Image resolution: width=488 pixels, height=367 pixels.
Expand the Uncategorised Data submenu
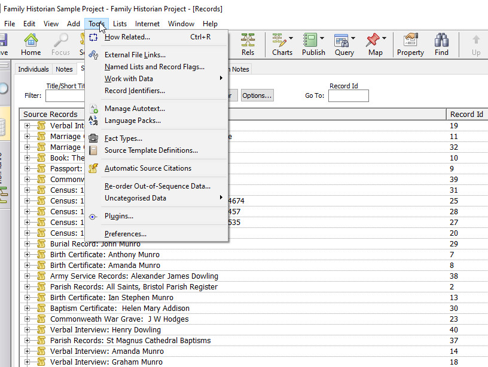pos(221,198)
